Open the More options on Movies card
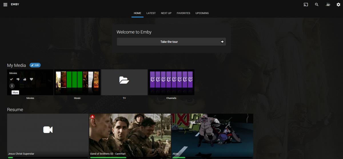Image resolution: width=343 pixels, height=159 pixels. pos(12,86)
